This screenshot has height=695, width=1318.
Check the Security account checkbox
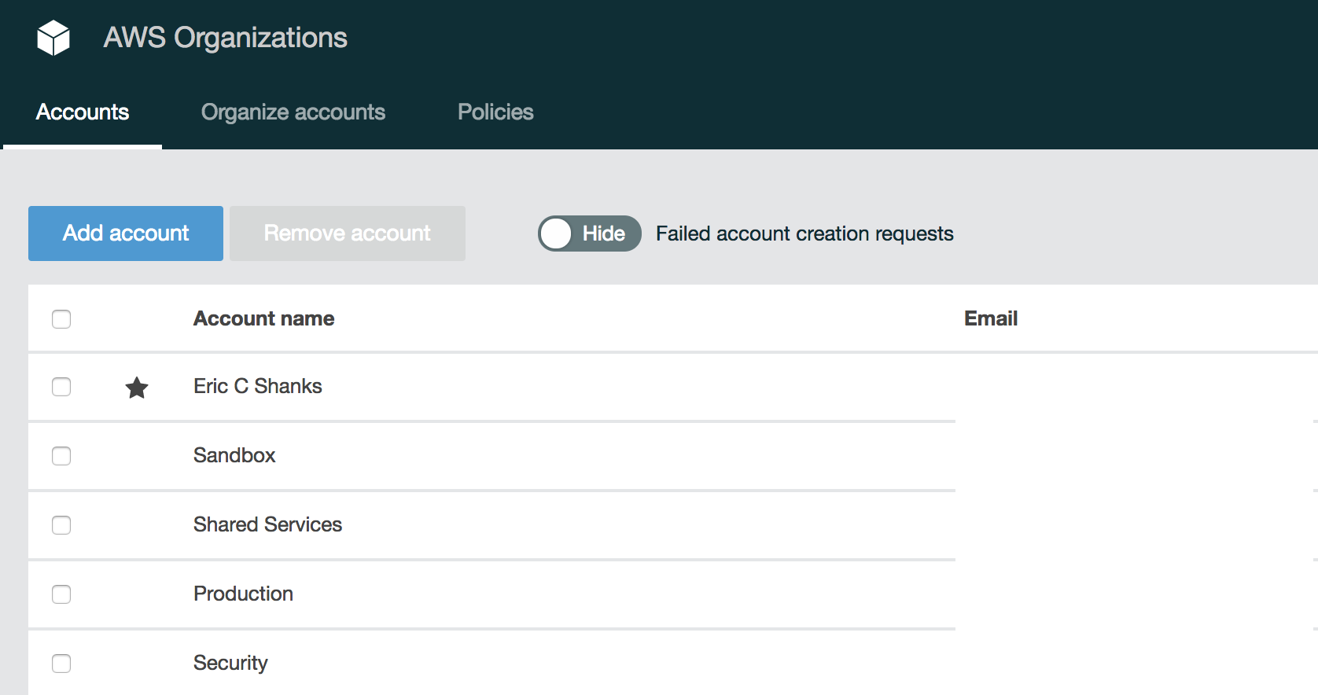(x=61, y=664)
